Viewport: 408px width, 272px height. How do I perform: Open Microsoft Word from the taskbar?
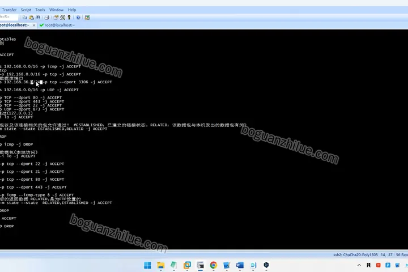tap(240, 265)
